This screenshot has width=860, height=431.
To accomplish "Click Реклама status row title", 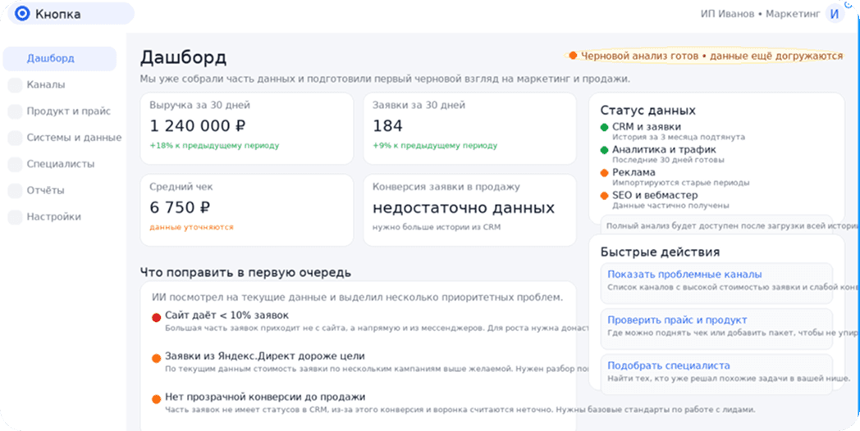I will [634, 173].
